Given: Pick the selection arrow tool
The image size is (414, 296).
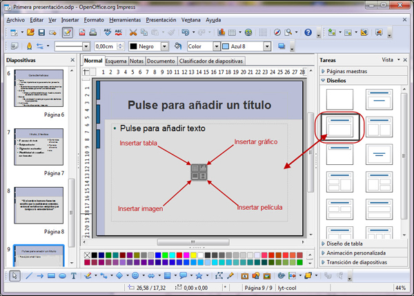Looking at the screenshot, I should 14,275.
